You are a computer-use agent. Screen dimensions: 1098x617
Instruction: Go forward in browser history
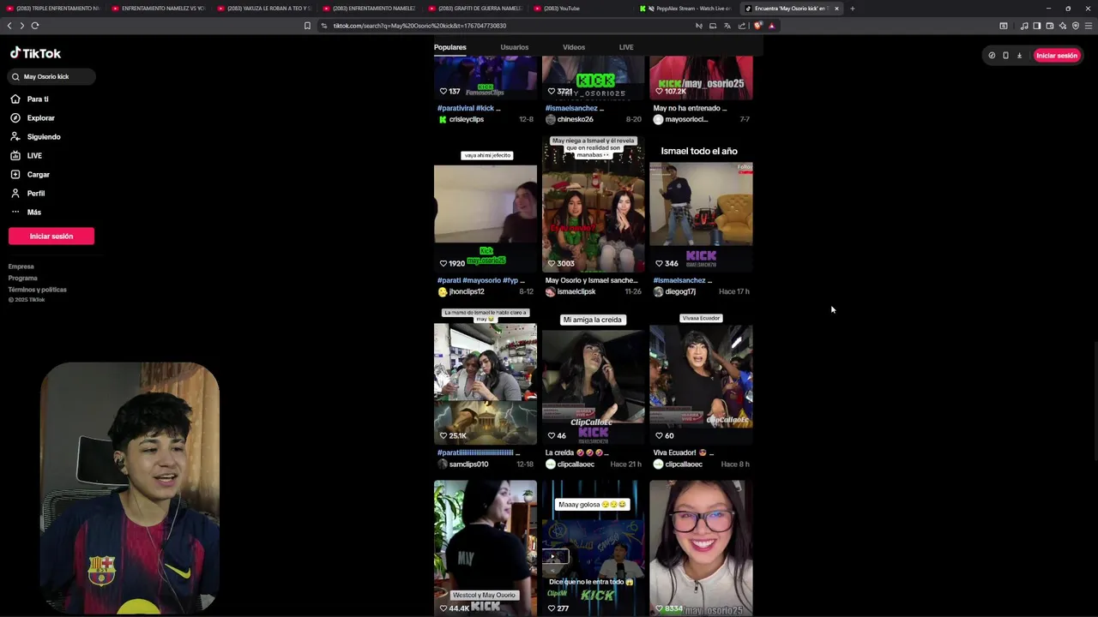click(22, 26)
